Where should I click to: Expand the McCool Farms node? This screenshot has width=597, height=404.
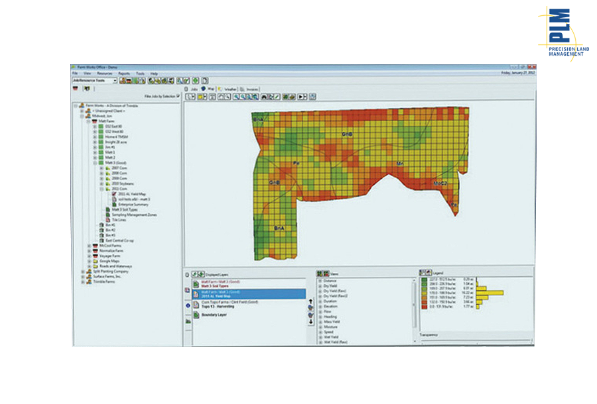point(89,246)
